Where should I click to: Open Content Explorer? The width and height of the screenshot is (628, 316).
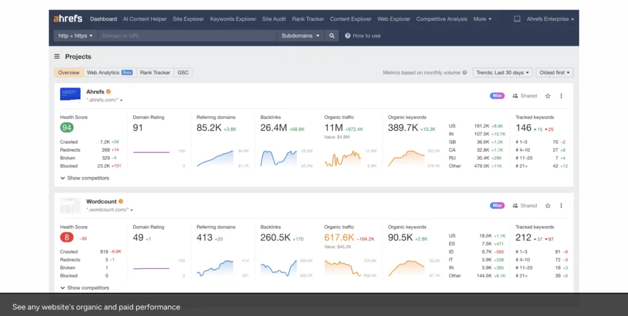pyautogui.click(x=350, y=19)
